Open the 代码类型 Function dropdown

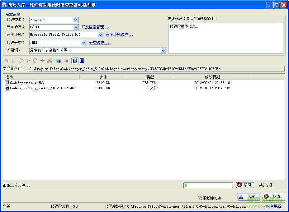tap(75, 19)
